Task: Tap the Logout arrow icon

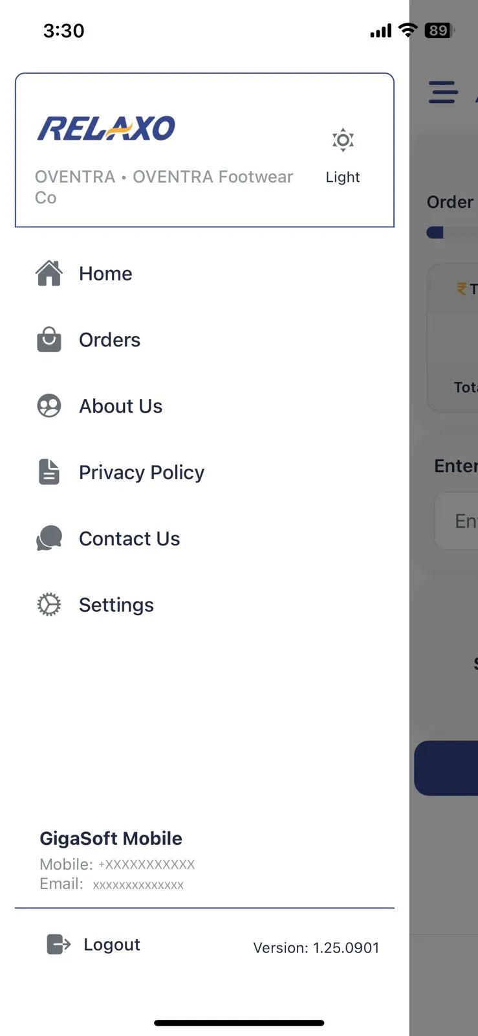Action: [58, 944]
